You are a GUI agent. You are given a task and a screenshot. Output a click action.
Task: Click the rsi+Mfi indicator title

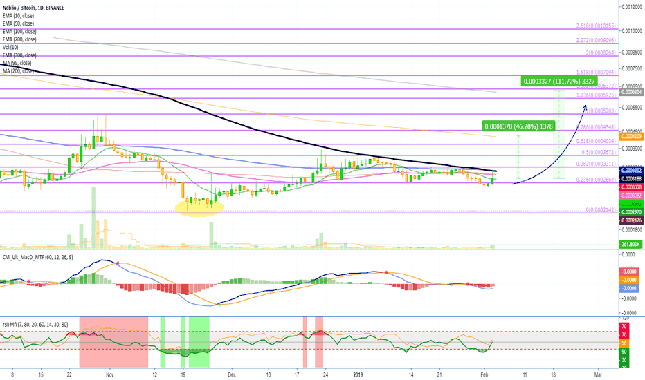coord(35,325)
